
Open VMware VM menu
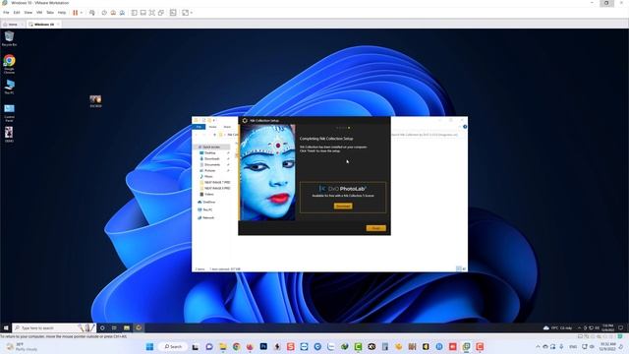pyautogui.click(x=39, y=13)
